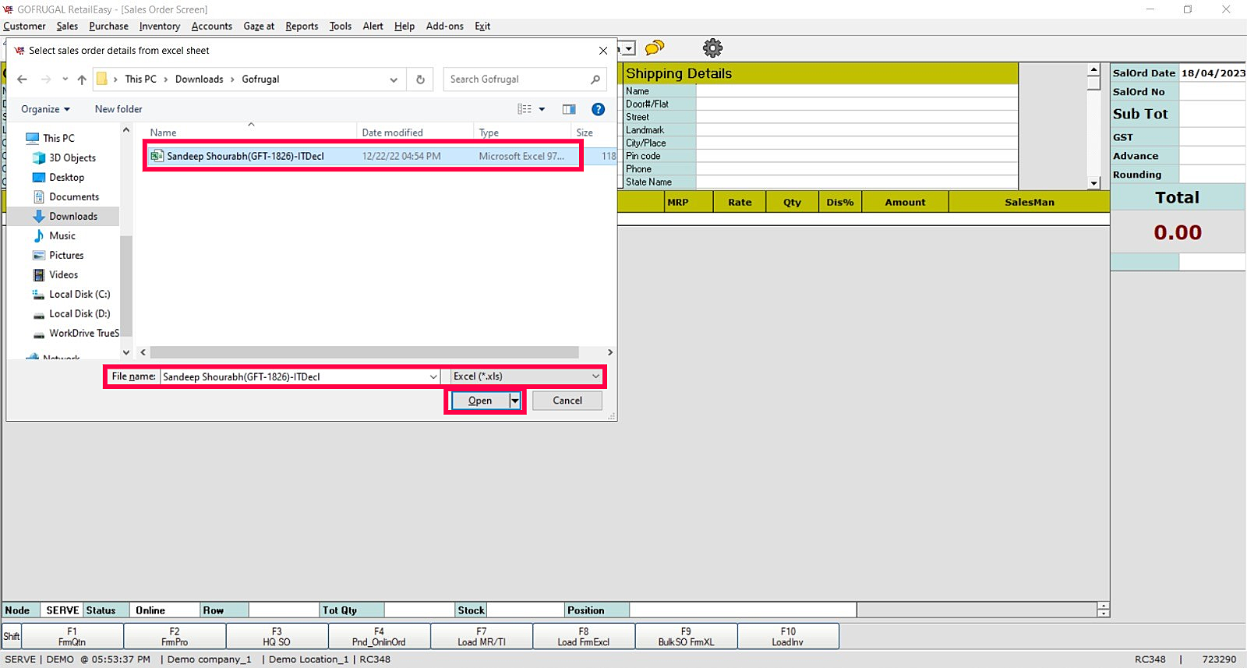Click F8 Load FrmExcl button
Screen dimensions: 1247x668
pyautogui.click(x=584, y=636)
